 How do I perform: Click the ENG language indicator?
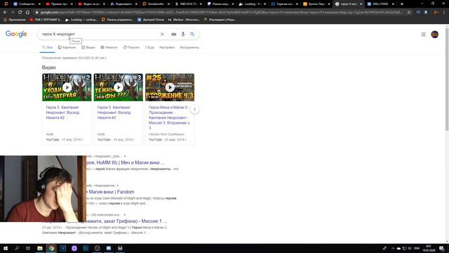point(417,248)
